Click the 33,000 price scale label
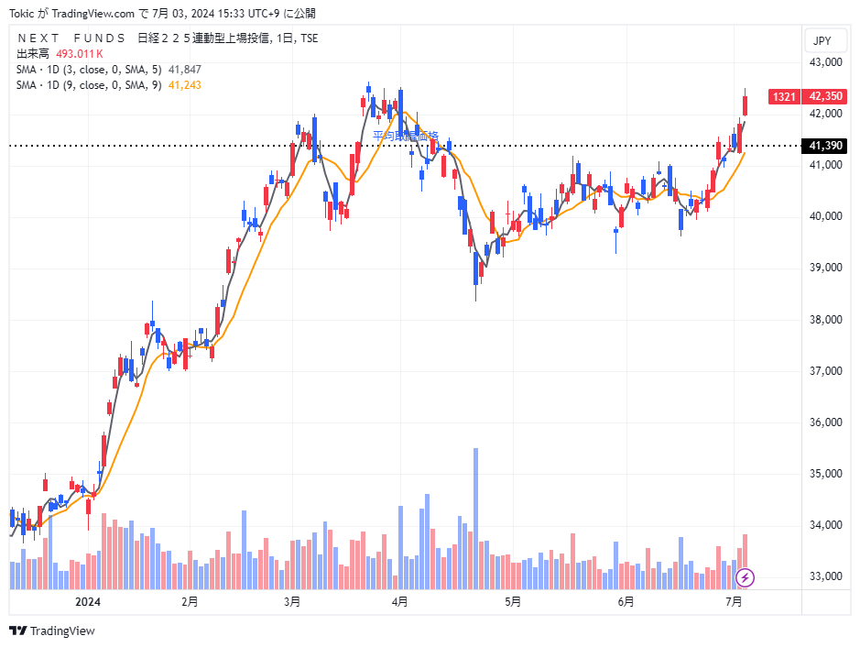 pyautogui.click(x=825, y=576)
